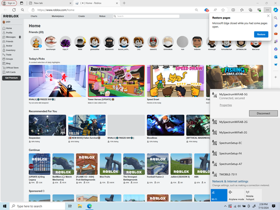Click Windows Type here to search box
This screenshot has height=210, width=280.
click(x=38, y=206)
